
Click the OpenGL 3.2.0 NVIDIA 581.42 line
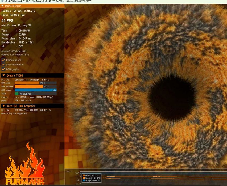(15, 55)
